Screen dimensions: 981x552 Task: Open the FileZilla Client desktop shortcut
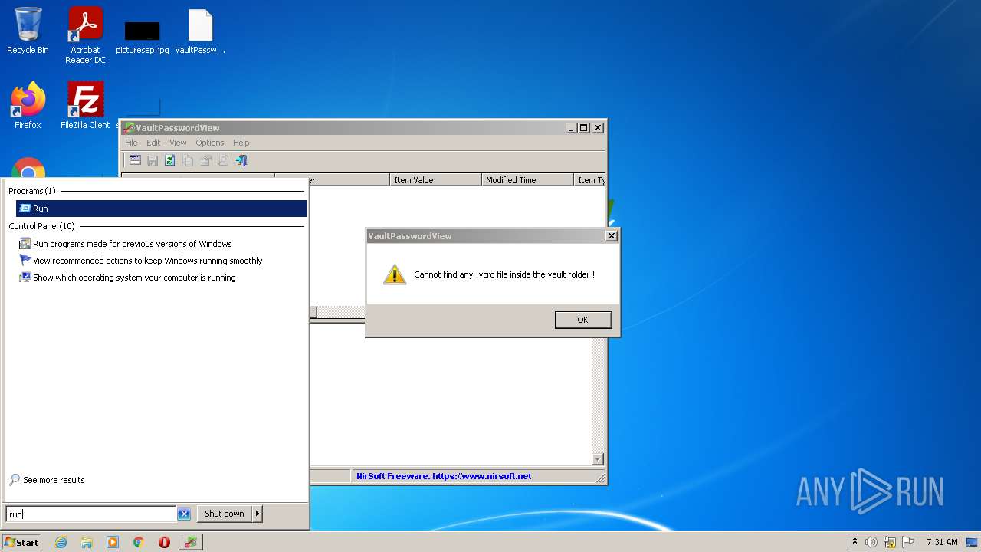click(x=85, y=106)
